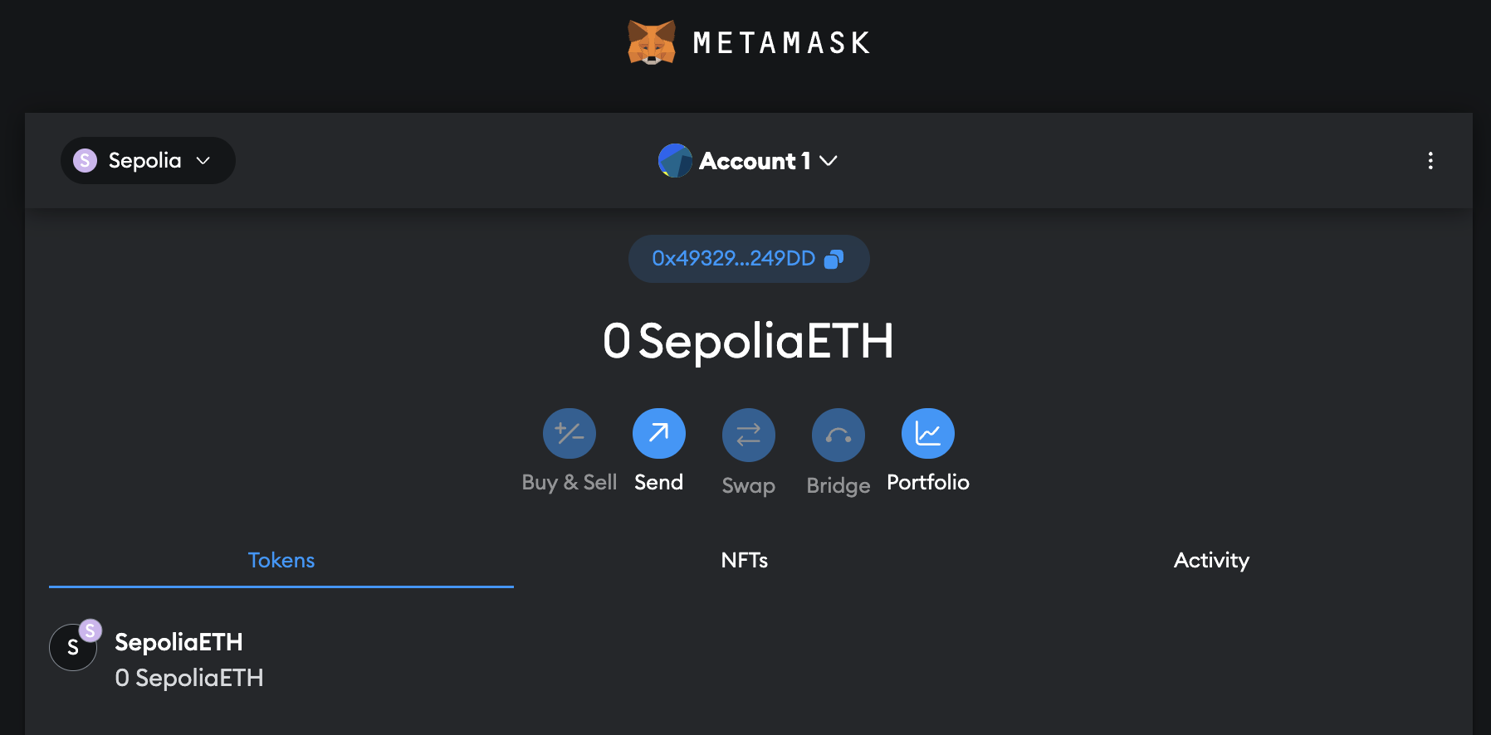1491x735 pixels.
Task: Open the Sepolia network dropdown
Action: coord(148,161)
